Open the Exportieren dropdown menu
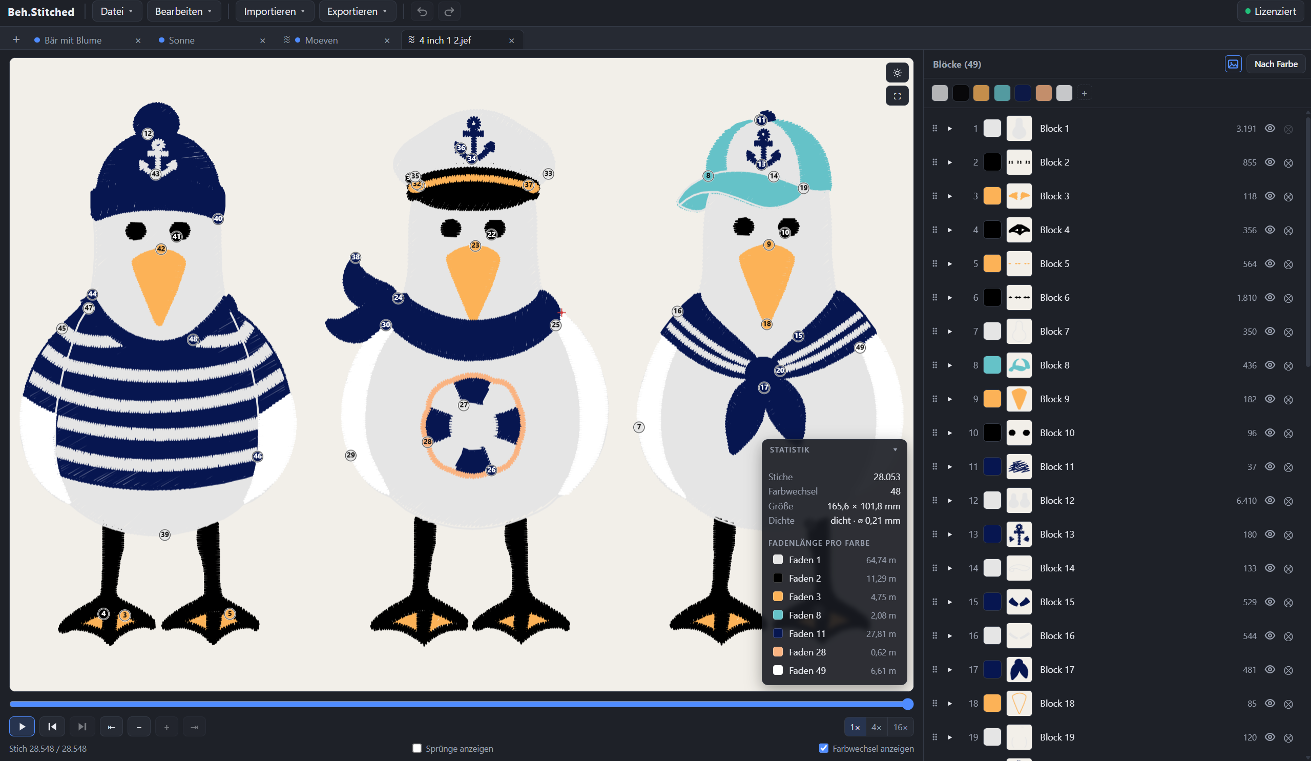Image resolution: width=1311 pixels, height=761 pixels. tap(358, 11)
